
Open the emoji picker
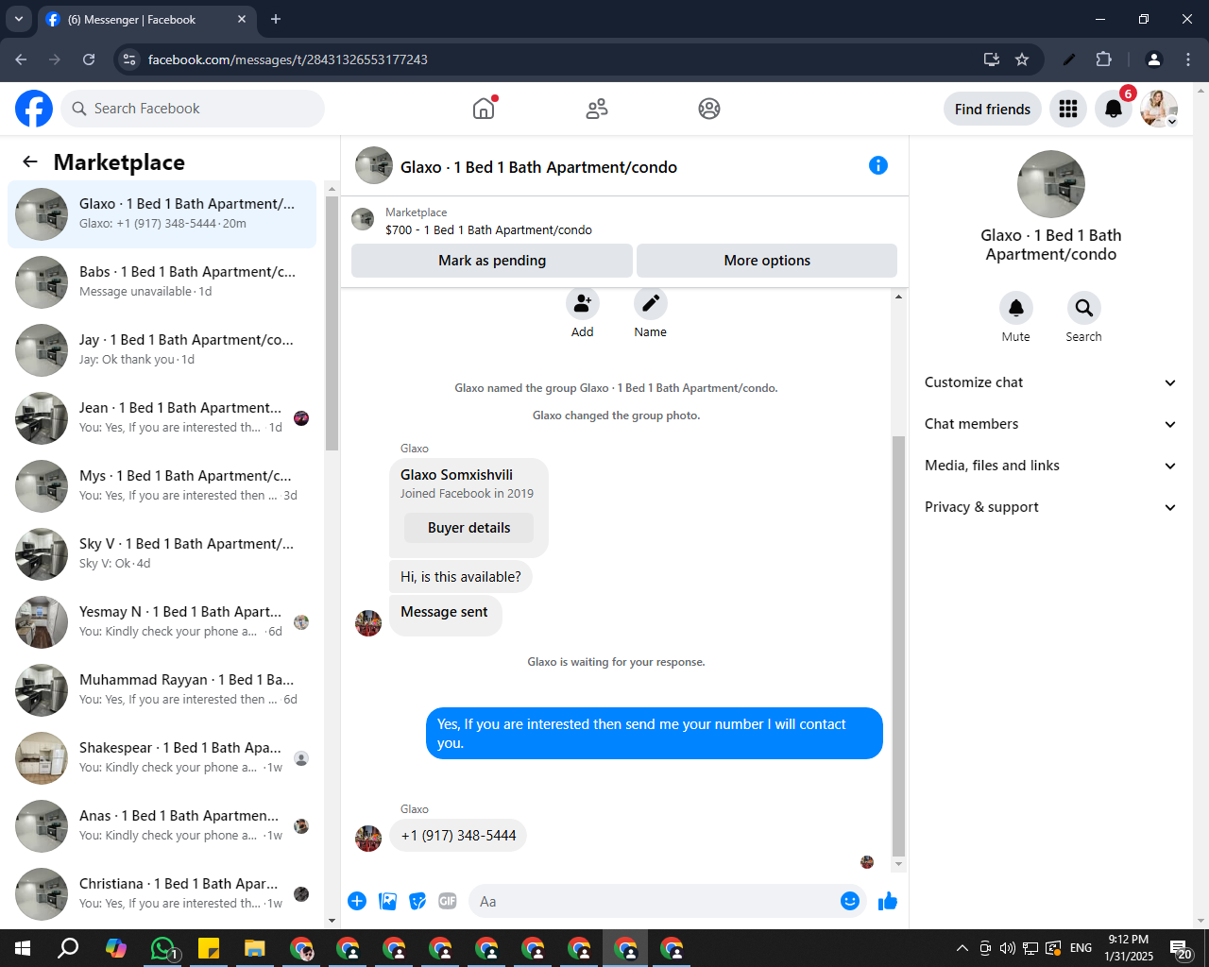pos(850,901)
